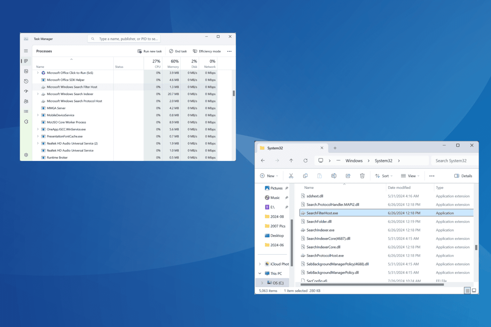Screen dimensions: 491x327
Task: Click Explorer horizontal scrollbar
Action: click(x=372, y=285)
